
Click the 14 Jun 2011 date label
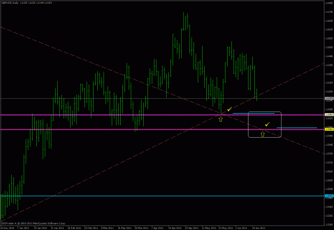(x=260, y=227)
